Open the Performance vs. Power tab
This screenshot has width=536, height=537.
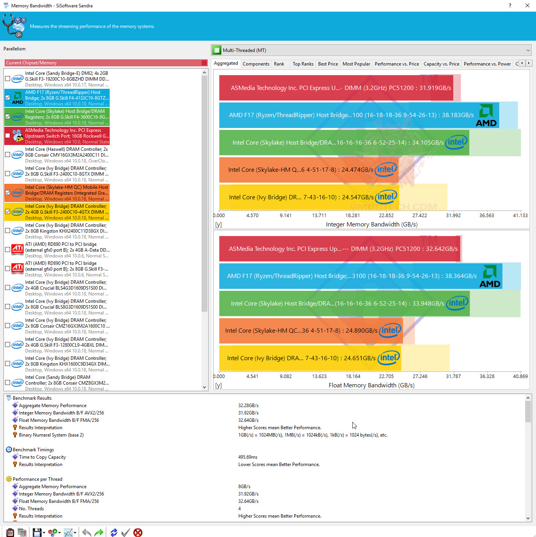point(487,64)
